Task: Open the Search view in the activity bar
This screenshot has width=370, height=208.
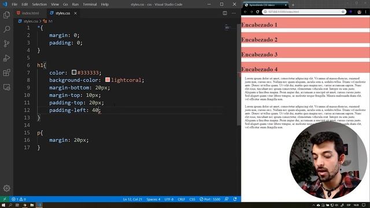Action: click(6, 29)
